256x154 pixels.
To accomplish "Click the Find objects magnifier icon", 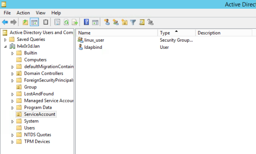I will 142,22.
